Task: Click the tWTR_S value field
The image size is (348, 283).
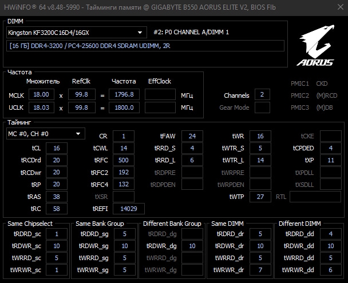Action: pyautogui.click(x=260, y=148)
